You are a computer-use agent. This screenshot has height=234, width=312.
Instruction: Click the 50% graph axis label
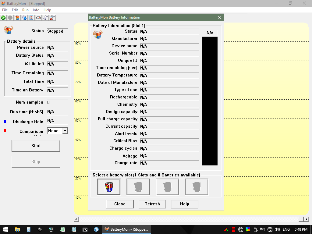pyautogui.click(x=78, y=120)
